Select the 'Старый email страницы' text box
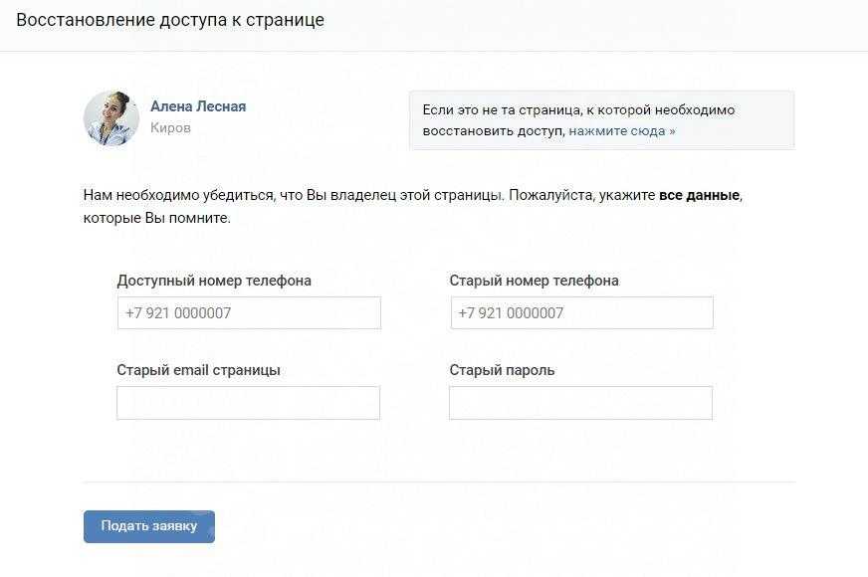The width and height of the screenshot is (868, 577). click(x=249, y=403)
